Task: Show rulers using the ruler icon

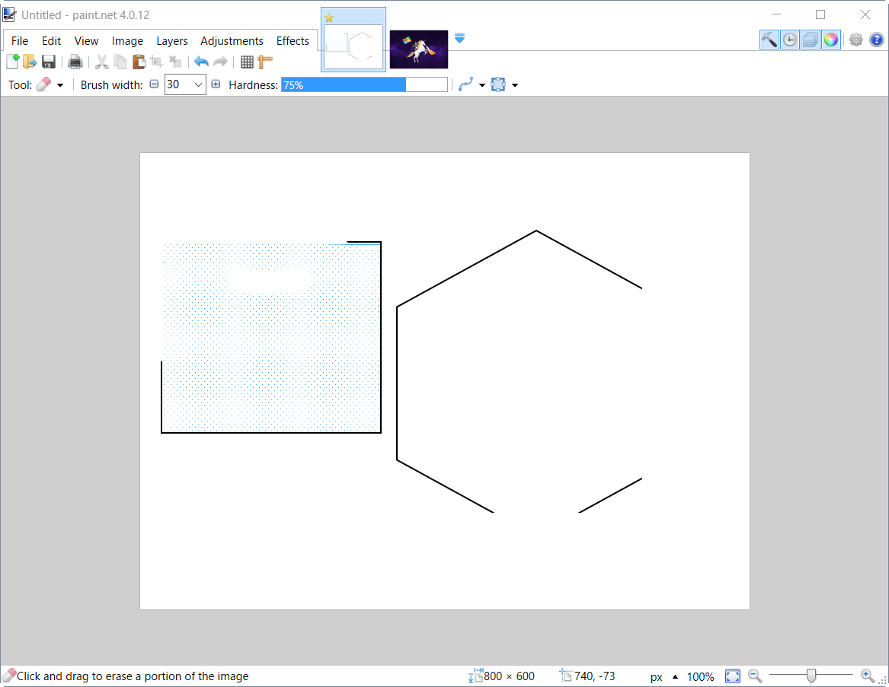Action: point(264,62)
